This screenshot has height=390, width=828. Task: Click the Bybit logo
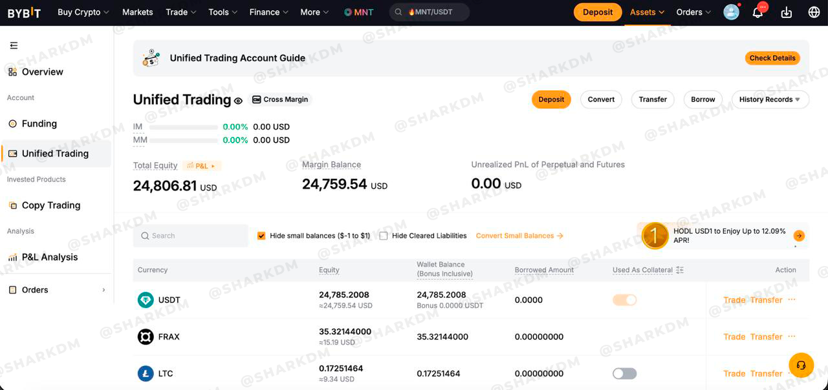[24, 12]
